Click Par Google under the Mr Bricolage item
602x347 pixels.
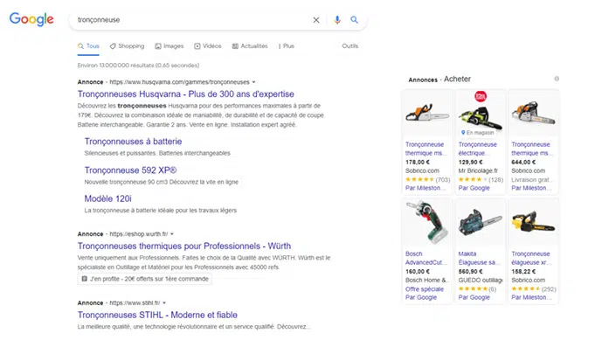coord(474,188)
